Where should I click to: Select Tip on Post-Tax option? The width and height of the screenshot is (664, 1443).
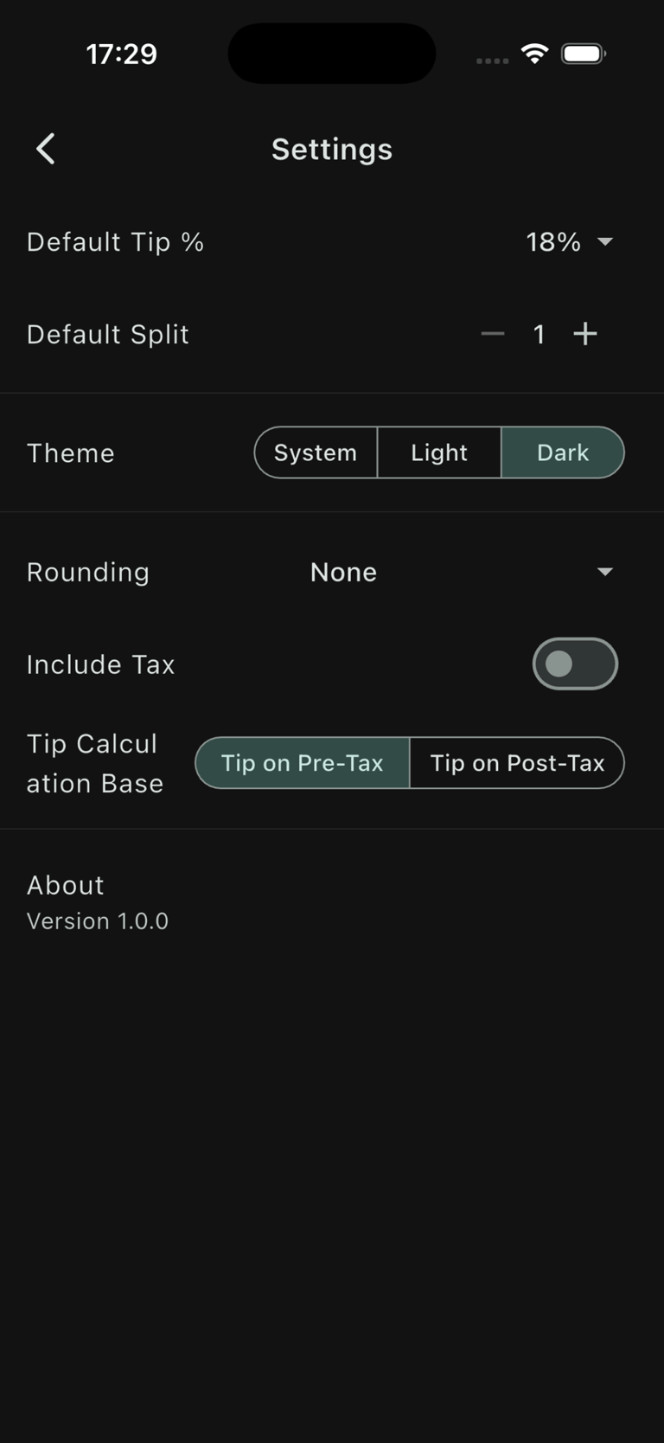coord(517,763)
